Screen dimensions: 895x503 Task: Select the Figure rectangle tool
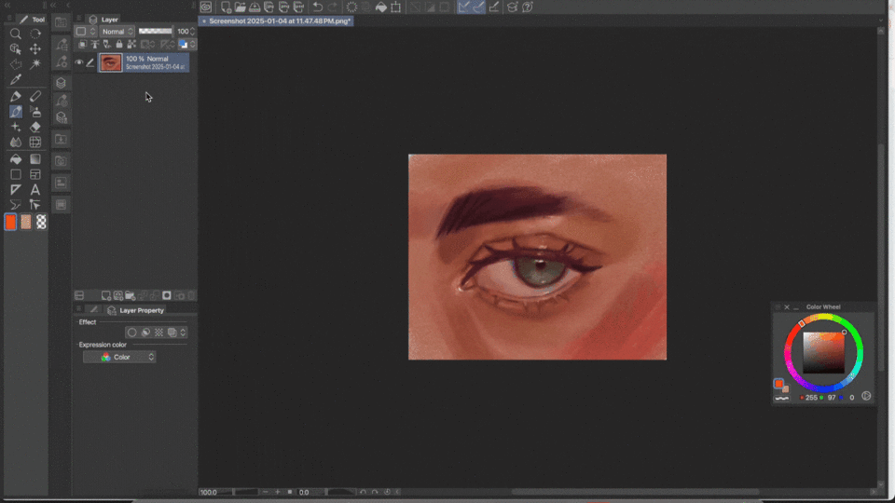(x=16, y=174)
